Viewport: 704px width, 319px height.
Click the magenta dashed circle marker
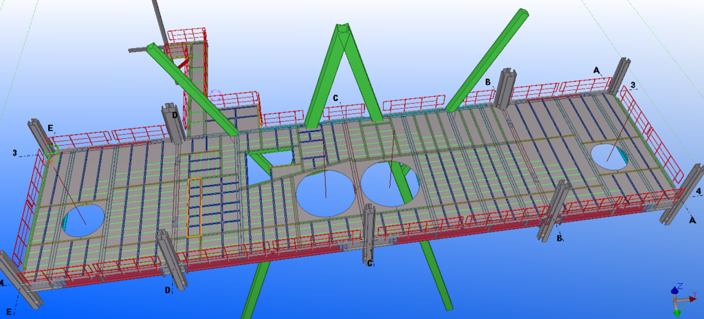point(216,95)
